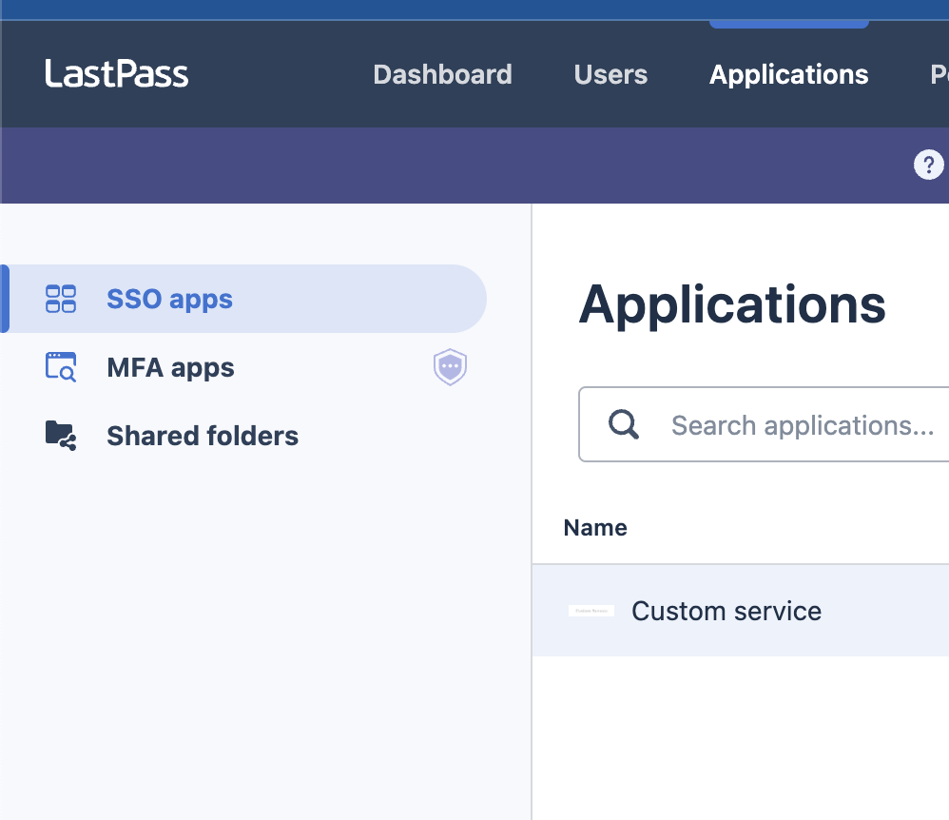Click the Custom service logo thumbnail
The image size is (949, 820).
coord(591,611)
